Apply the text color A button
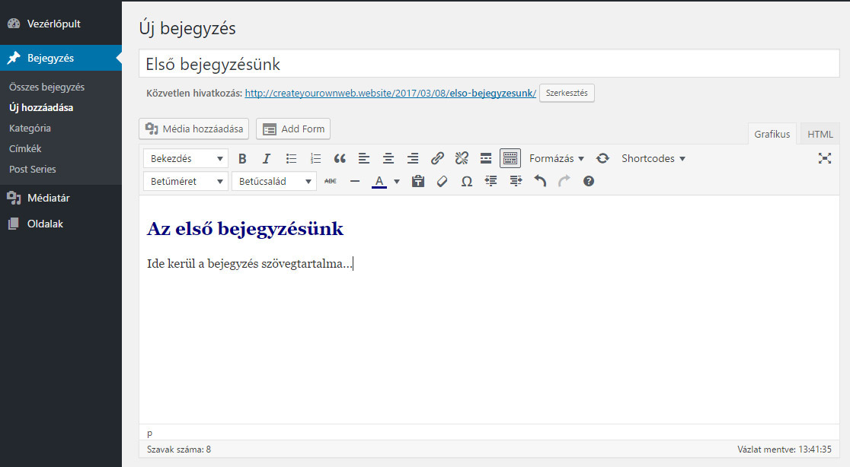The width and height of the screenshot is (850, 467). coord(379,181)
